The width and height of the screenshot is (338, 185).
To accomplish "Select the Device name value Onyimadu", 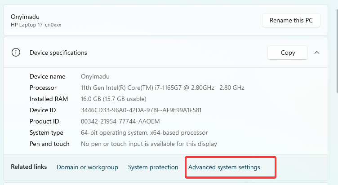I will [x=95, y=76].
